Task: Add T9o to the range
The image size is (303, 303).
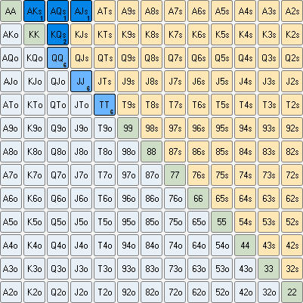Action: pyautogui.click(x=105, y=128)
